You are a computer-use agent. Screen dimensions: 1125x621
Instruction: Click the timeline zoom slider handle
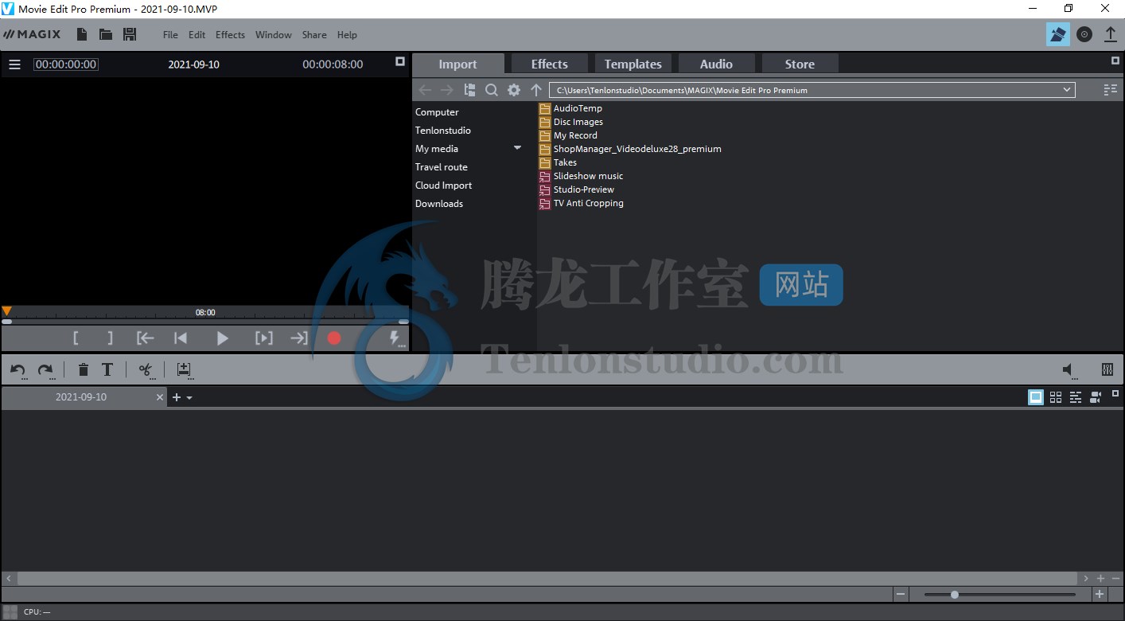click(x=954, y=595)
